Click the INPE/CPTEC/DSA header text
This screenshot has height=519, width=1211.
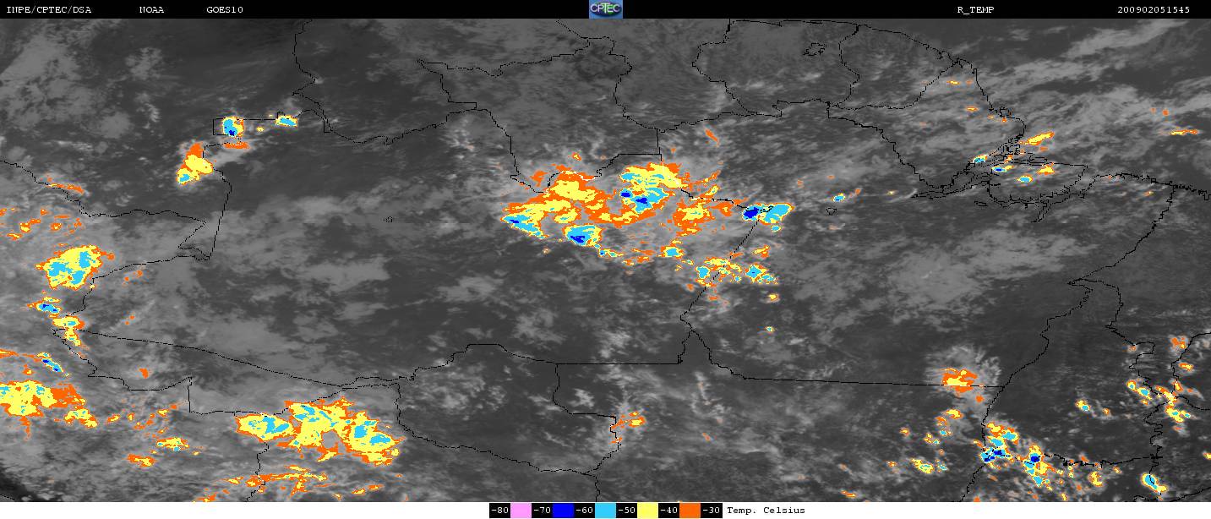point(48,9)
